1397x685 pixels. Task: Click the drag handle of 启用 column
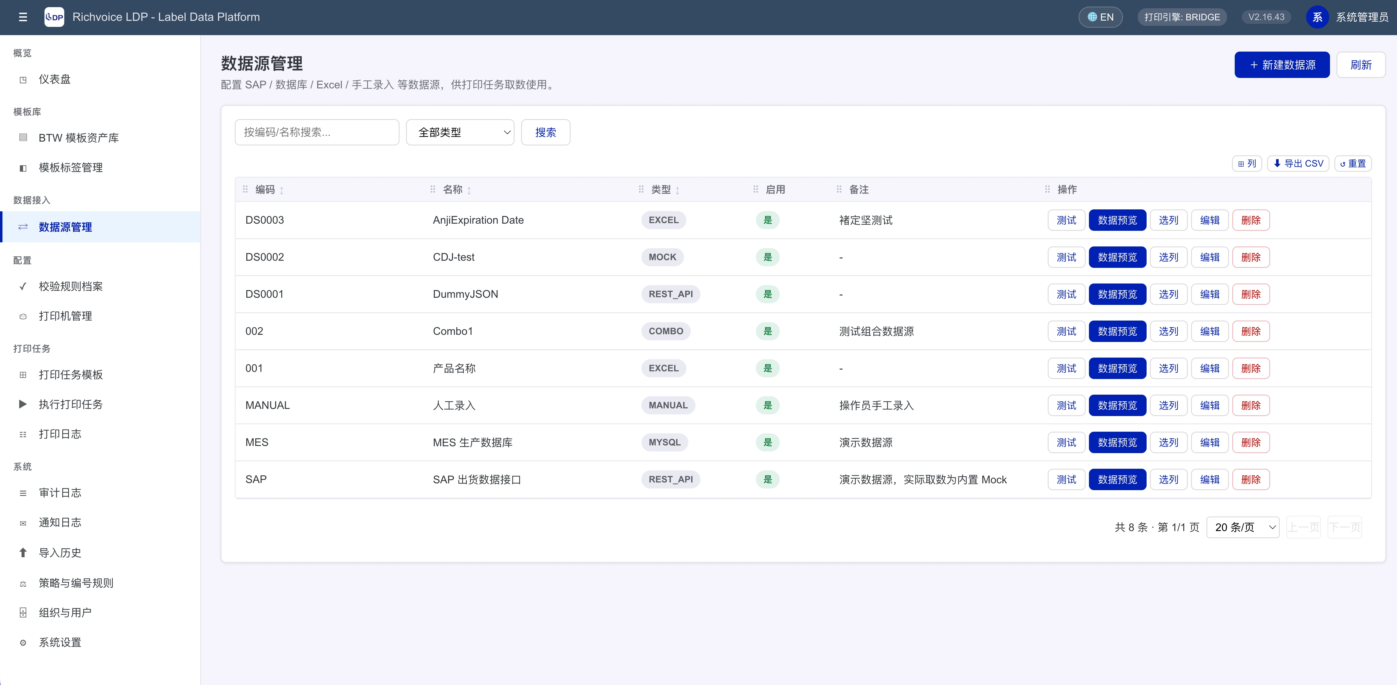[755, 190]
